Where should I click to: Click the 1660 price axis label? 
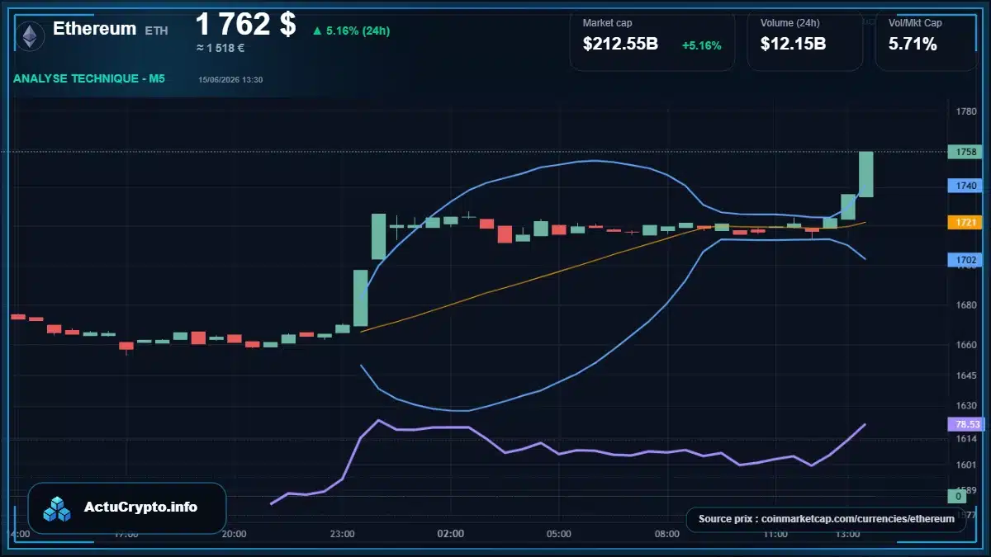pyautogui.click(x=966, y=345)
